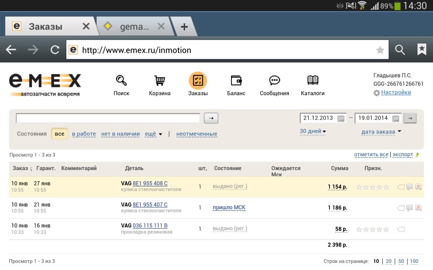433x270 pixels.
Task: Click the Баланс wallet icon
Action: click(236, 81)
